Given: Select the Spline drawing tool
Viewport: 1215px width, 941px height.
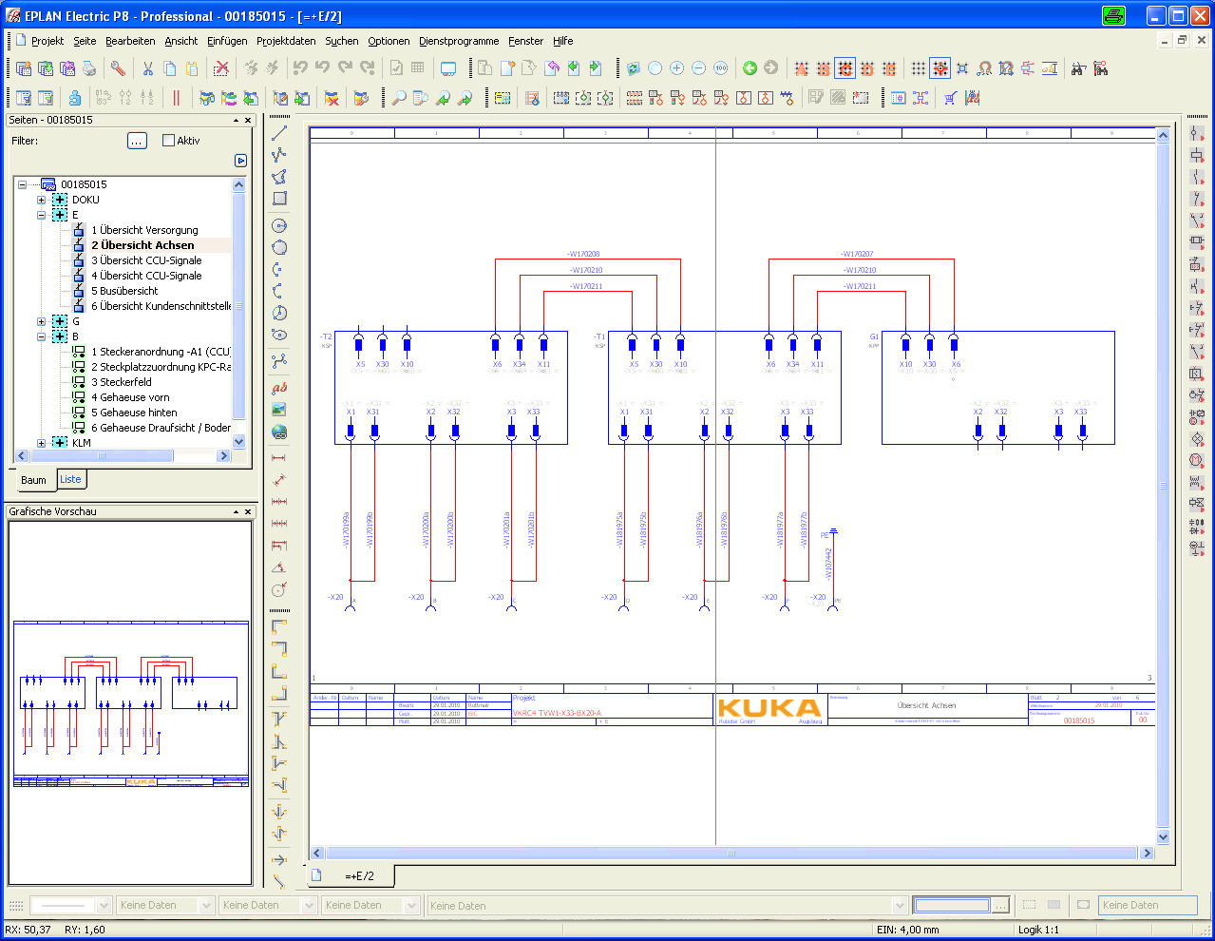Looking at the screenshot, I should pyautogui.click(x=279, y=361).
